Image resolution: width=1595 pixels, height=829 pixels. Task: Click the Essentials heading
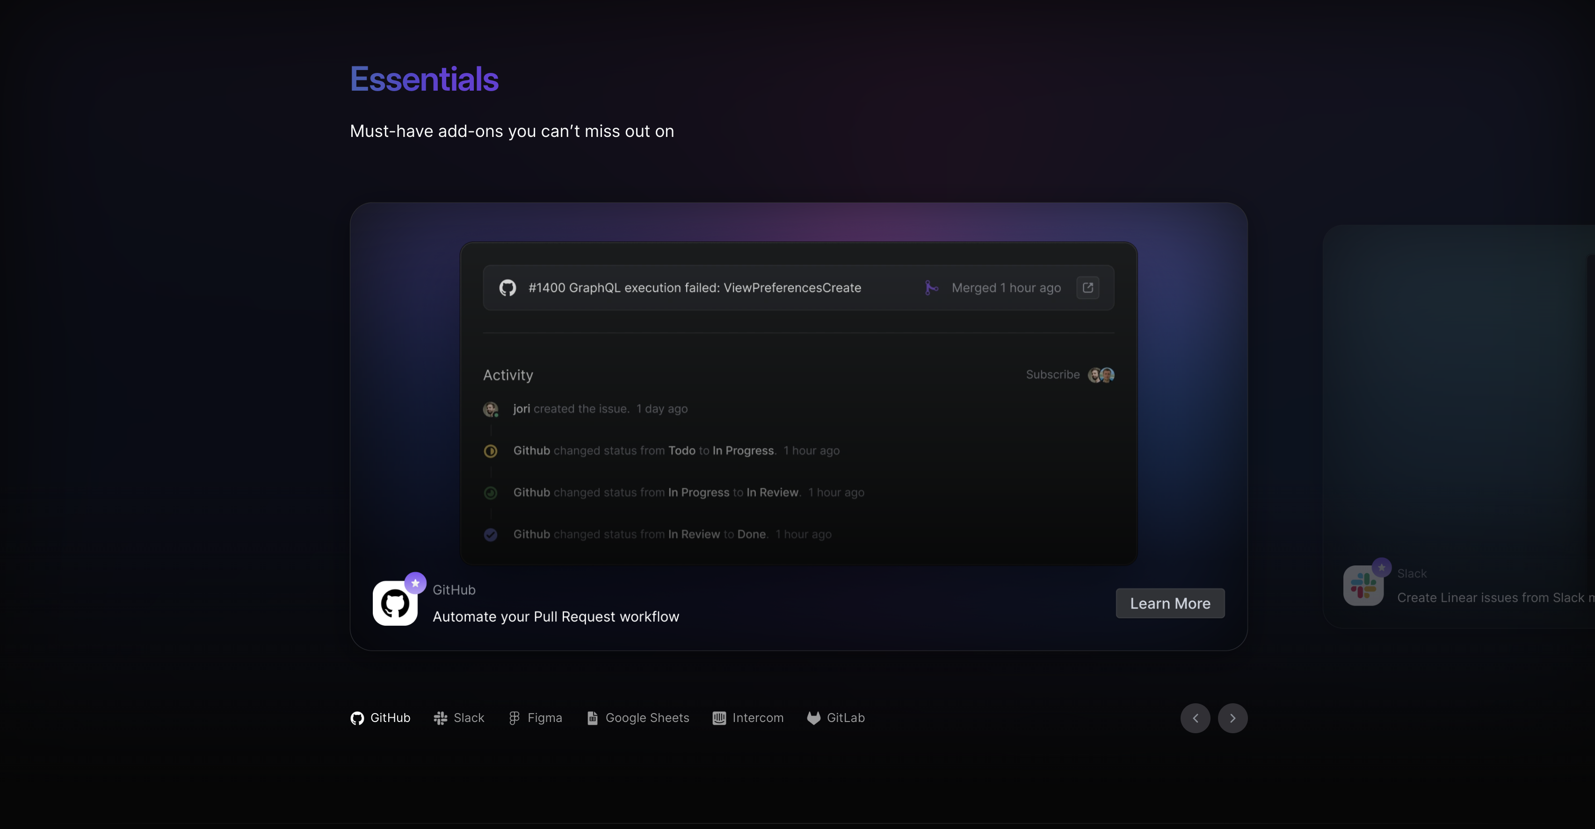coord(424,79)
